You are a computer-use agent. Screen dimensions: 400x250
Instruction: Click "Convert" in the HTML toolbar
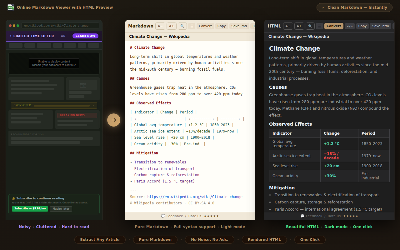333,26
